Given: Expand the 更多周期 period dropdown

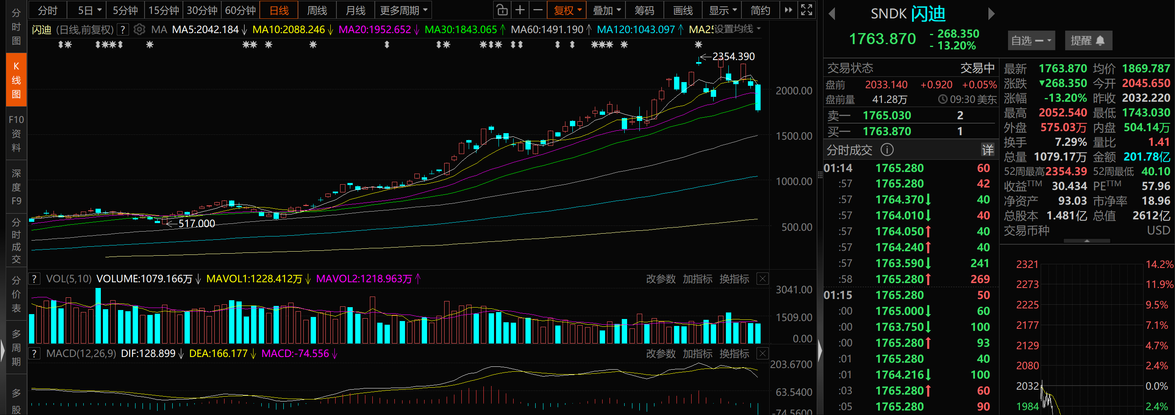Looking at the screenshot, I should (404, 10).
